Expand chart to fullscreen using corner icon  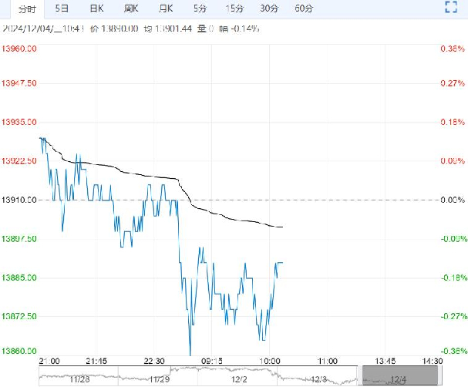pyautogui.click(x=453, y=8)
